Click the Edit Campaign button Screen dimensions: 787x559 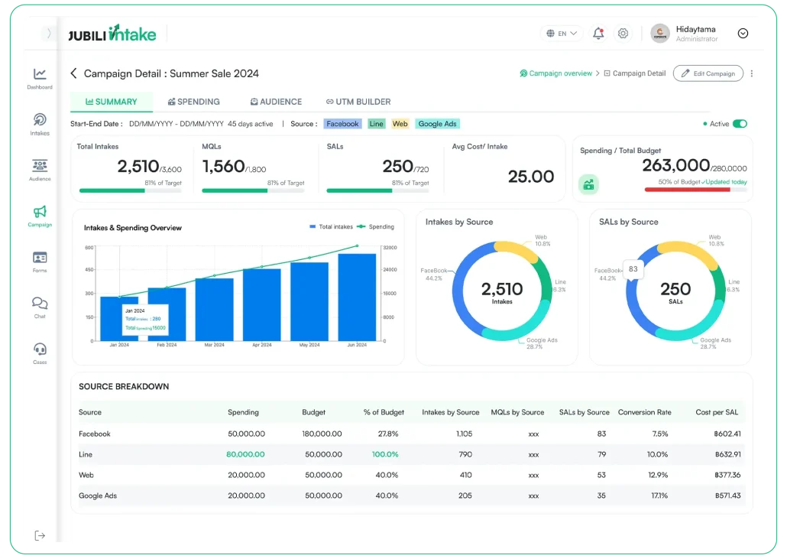coord(708,73)
